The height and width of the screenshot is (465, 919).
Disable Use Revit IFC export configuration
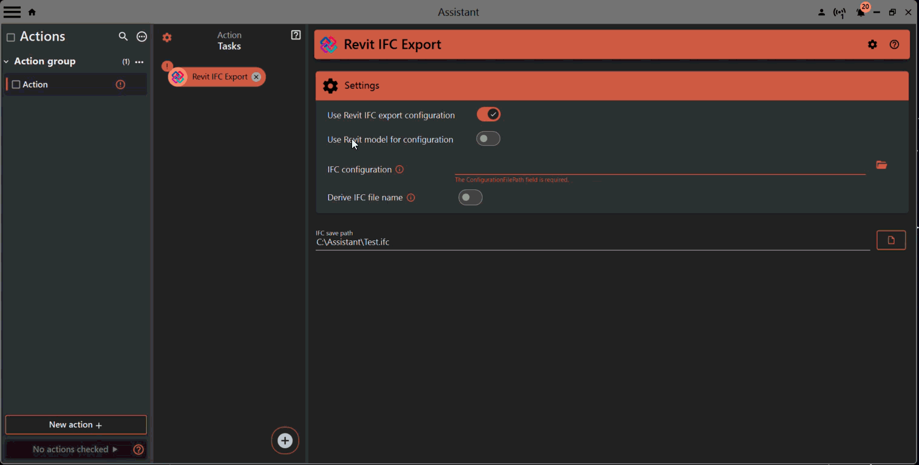(x=488, y=114)
